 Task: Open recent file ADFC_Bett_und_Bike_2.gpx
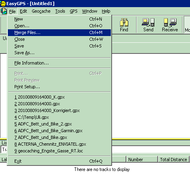pyautogui.click(x=59, y=124)
